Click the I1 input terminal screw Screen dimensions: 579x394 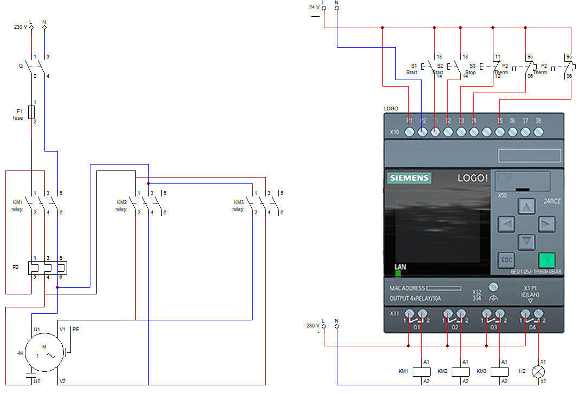click(x=435, y=132)
